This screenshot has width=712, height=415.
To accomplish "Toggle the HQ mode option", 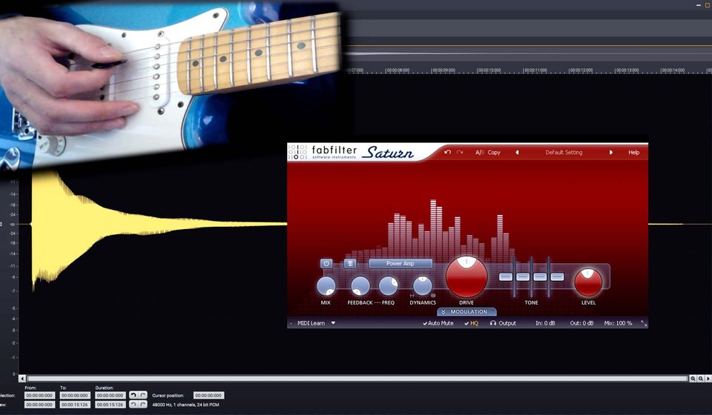I will (472, 323).
